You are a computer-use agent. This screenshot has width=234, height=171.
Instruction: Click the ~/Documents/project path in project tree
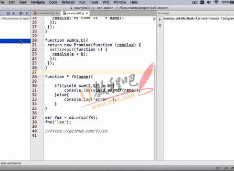coord(15,19)
